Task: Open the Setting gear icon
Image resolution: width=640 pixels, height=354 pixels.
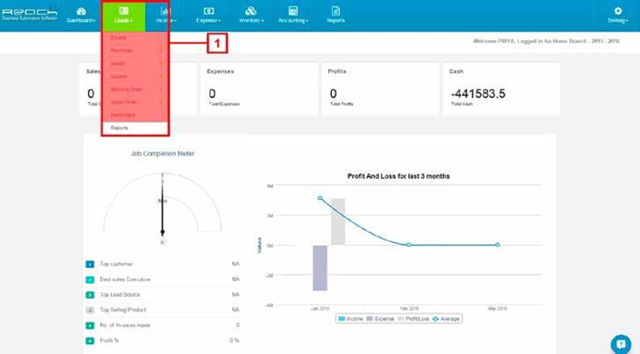Action: 618,11
